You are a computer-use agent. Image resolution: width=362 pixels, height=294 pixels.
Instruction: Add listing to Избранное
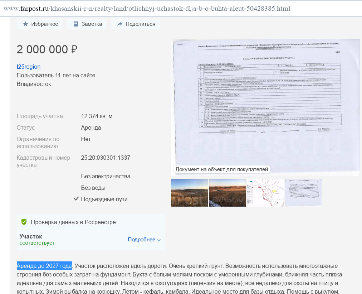pos(40,24)
